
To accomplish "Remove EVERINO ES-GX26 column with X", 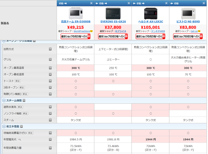I will (x=129, y=3).
